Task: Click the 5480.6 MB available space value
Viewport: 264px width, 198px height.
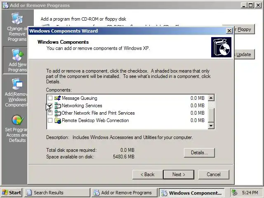Action: click(124, 157)
